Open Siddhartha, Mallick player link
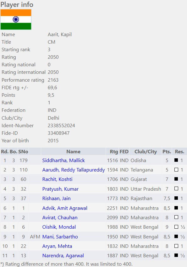Screen dimensions: 187x267 click(x=63, y=161)
